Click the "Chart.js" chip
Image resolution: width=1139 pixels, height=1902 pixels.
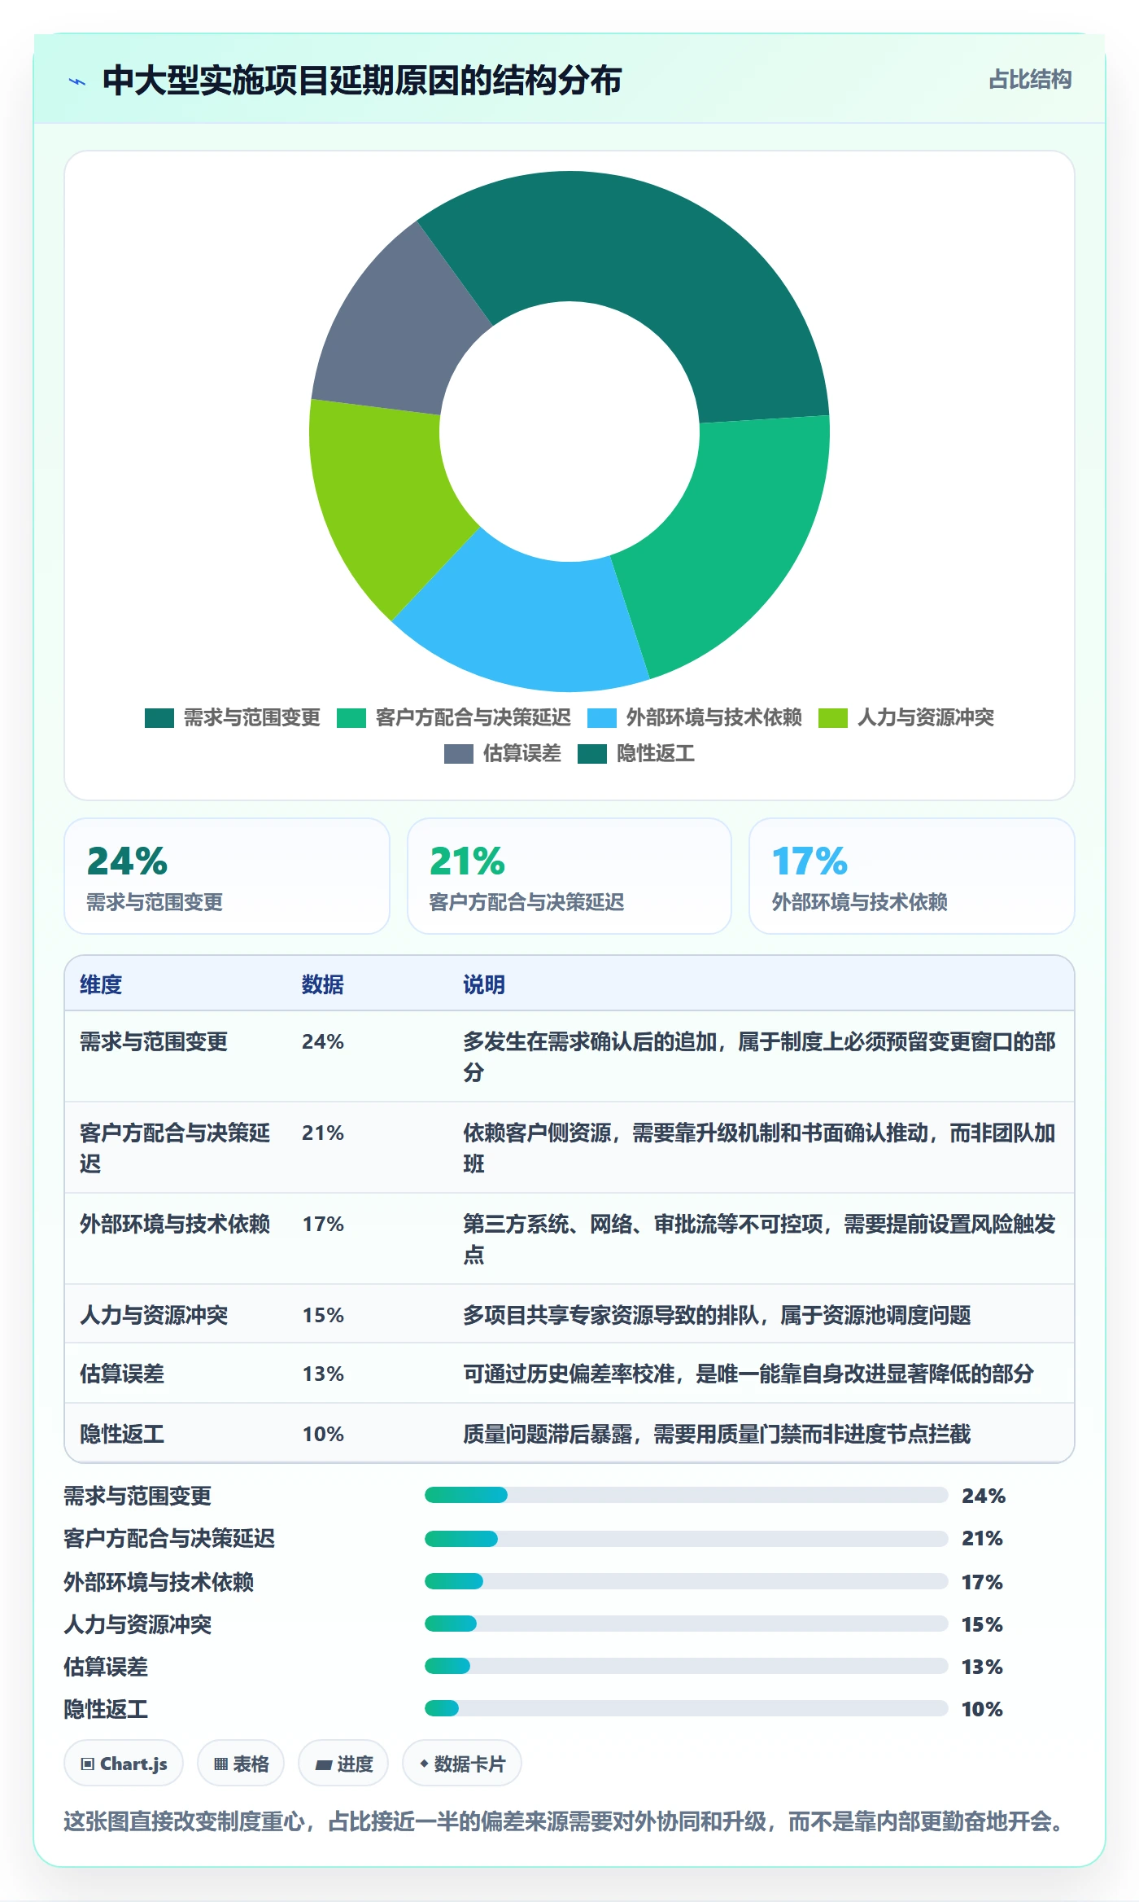[124, 1764]
